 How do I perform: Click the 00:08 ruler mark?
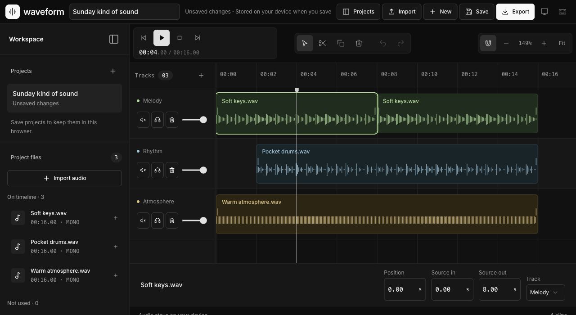(x=389, y=74)
